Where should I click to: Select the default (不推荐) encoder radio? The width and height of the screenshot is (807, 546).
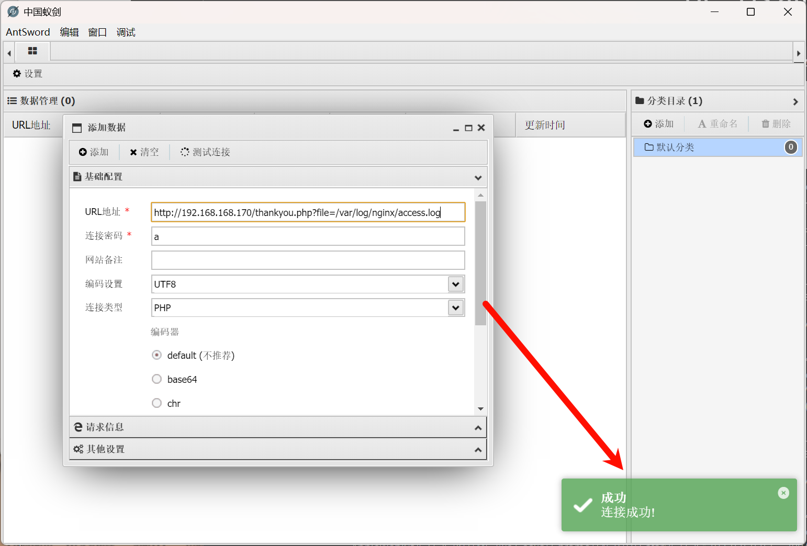tap(156, 355)
